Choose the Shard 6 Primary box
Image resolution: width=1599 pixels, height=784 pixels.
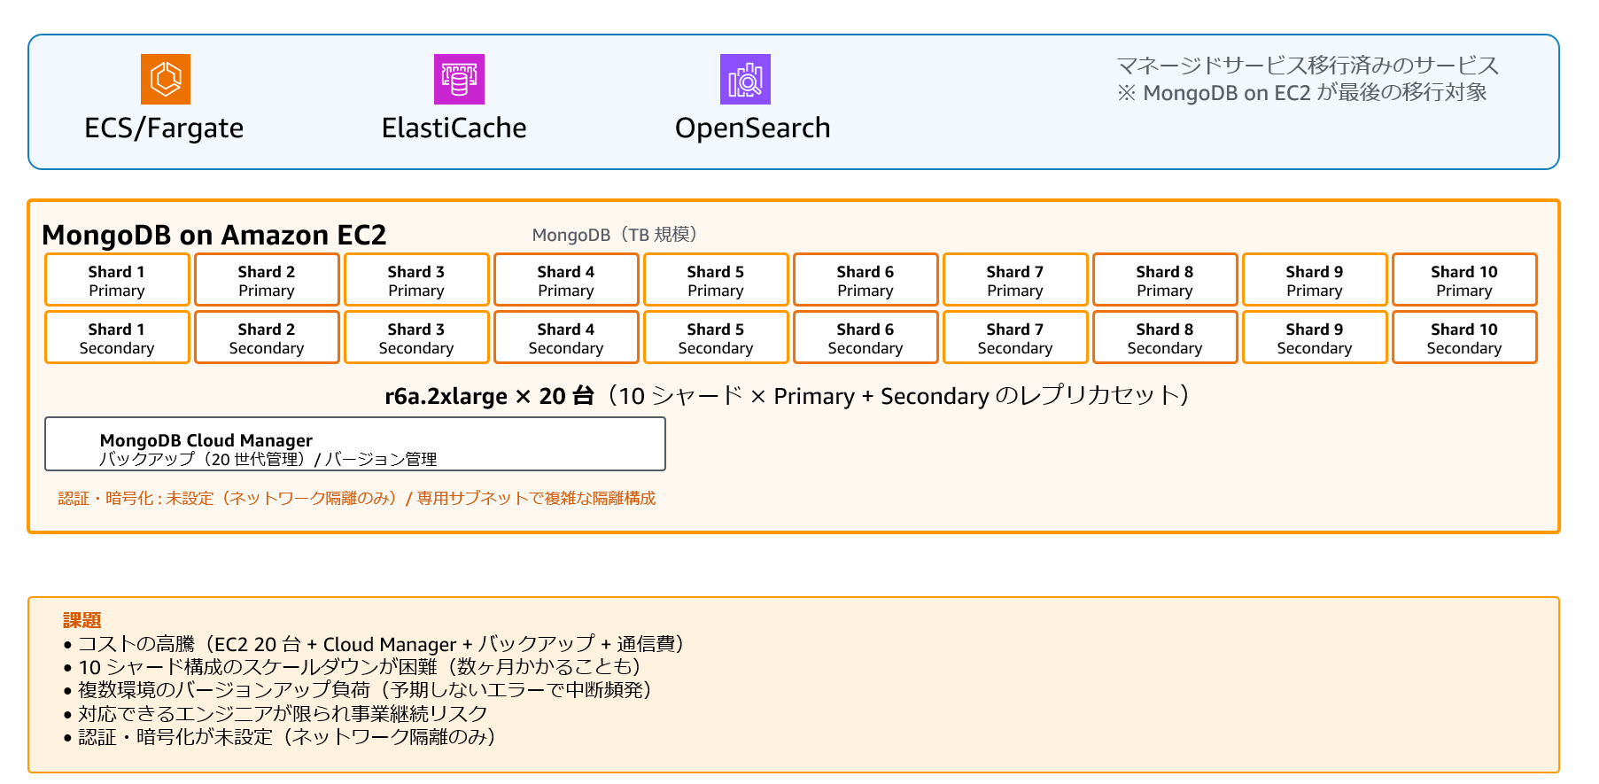865,280
